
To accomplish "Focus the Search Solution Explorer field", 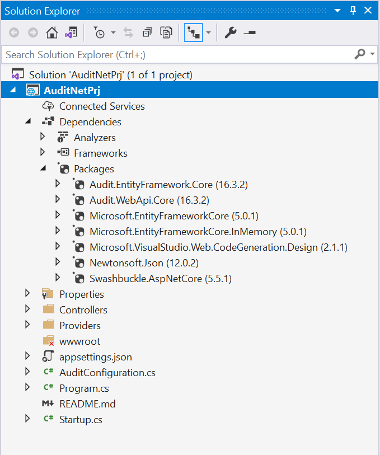I will (x=177, y=54).
